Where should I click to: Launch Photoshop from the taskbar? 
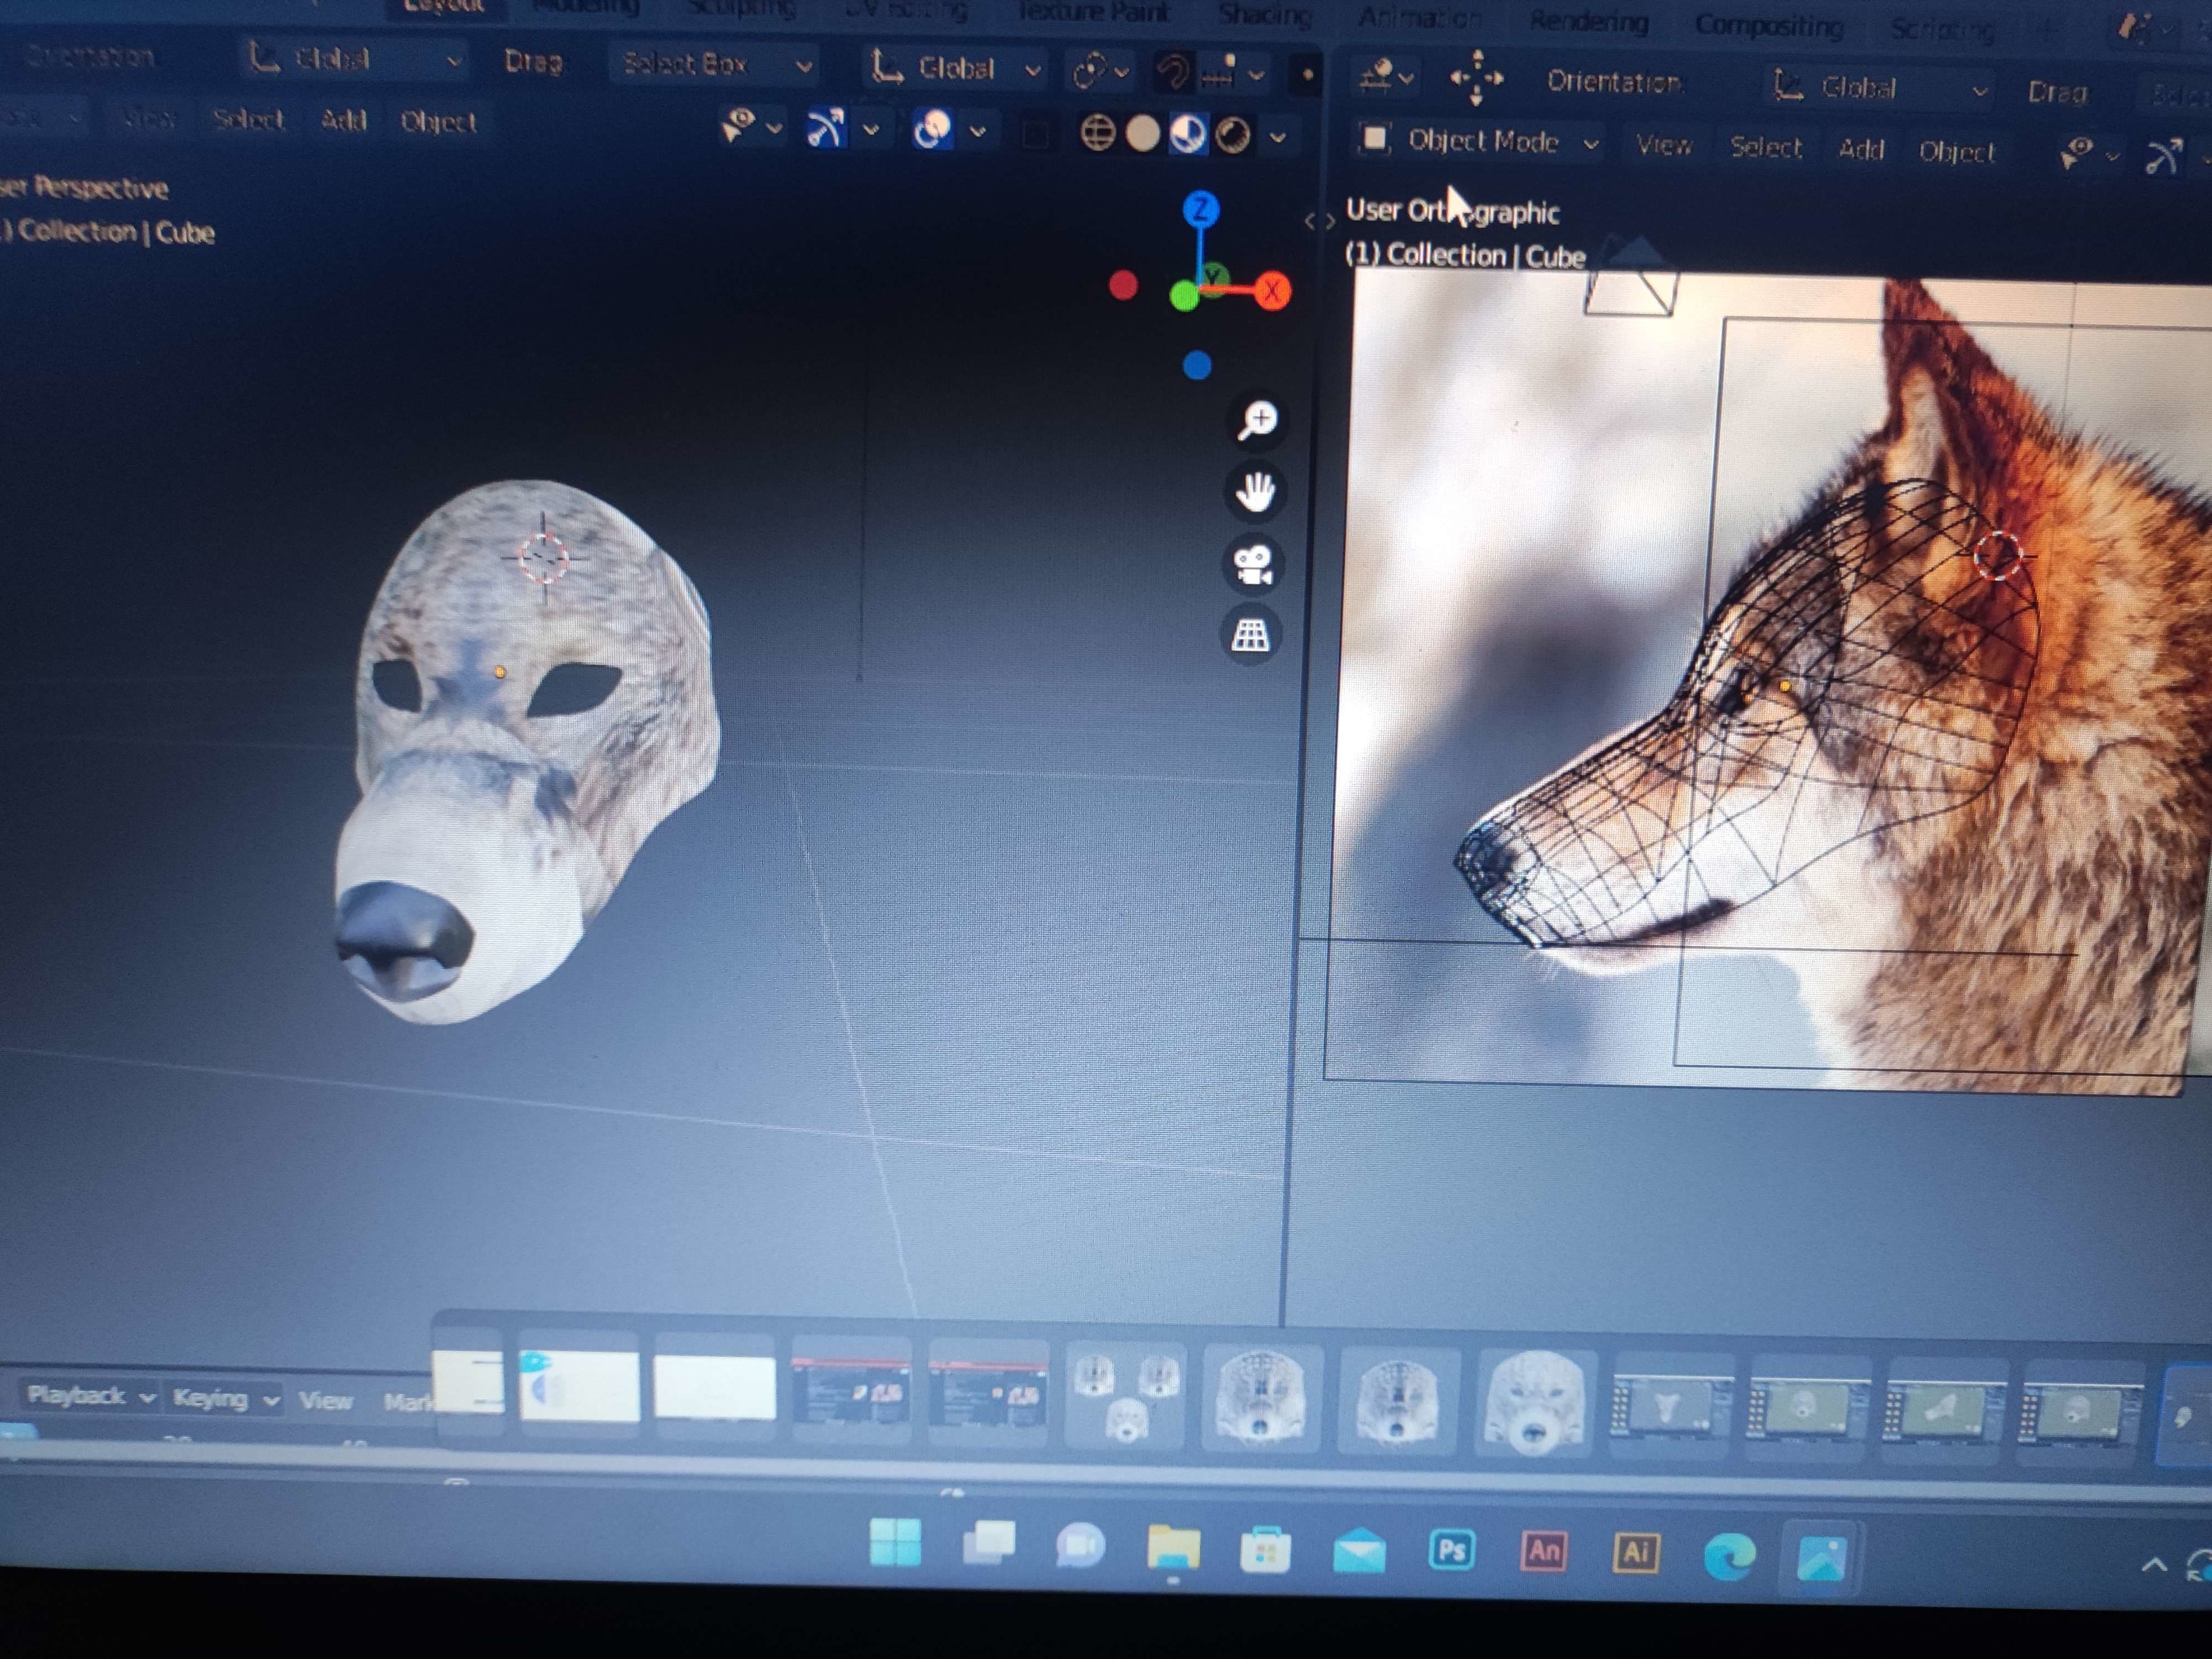[1451, 1551]
